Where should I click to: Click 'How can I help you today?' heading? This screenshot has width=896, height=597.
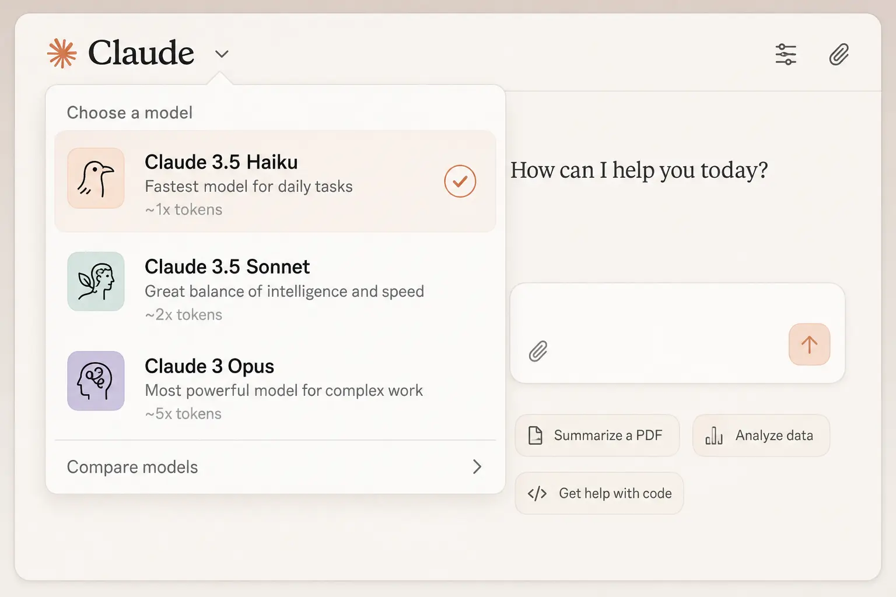tap(639, 170)
